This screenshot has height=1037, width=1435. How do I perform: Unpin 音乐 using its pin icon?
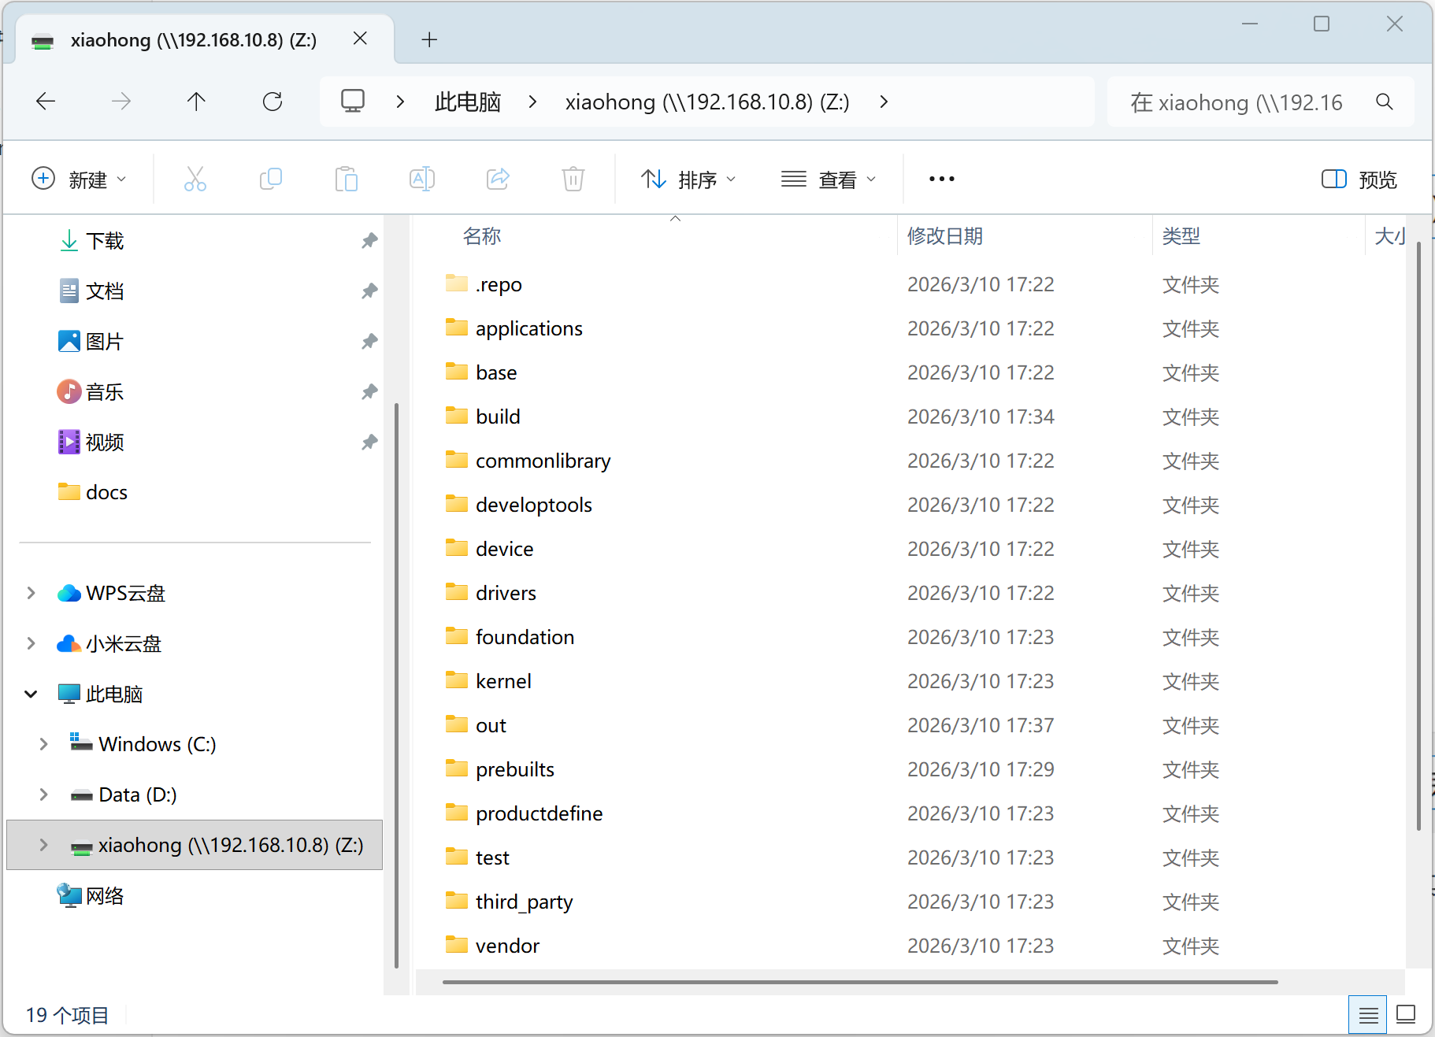(369, 392)
